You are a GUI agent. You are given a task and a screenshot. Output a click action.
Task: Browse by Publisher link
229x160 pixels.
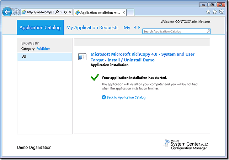[x=43, y=48]
